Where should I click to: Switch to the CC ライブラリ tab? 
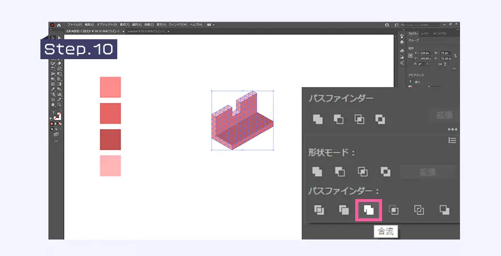pos(440,34)
